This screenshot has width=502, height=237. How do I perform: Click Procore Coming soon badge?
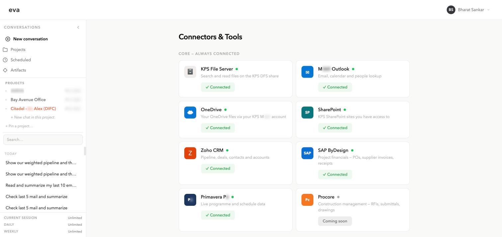tap(335, 221)
